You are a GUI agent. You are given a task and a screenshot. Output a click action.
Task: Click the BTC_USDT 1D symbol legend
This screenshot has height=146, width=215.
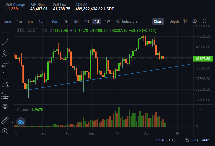(x=32, y=30)
